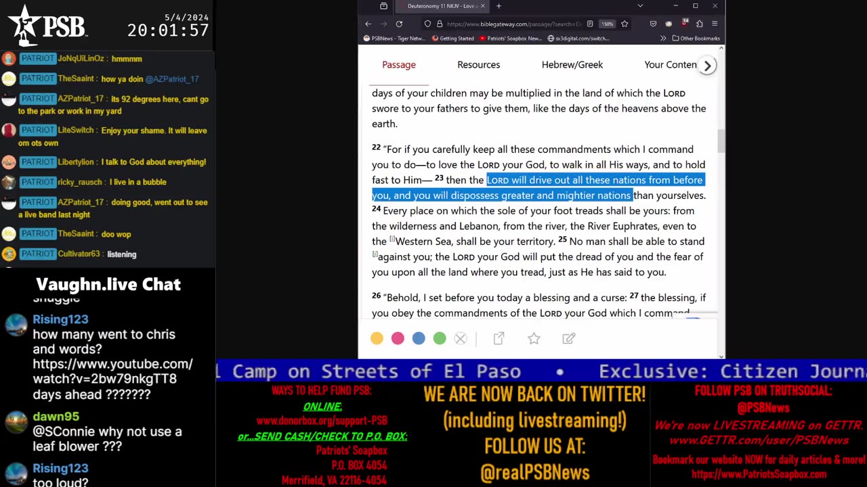Screen dimensions: 867x487
Task: Toggle reader view icon in address bar
Action: pyautogui.click(x=590, y=24)
